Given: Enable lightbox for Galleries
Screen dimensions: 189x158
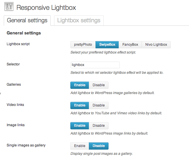Looking at the screenshot, I should point(80,85).
